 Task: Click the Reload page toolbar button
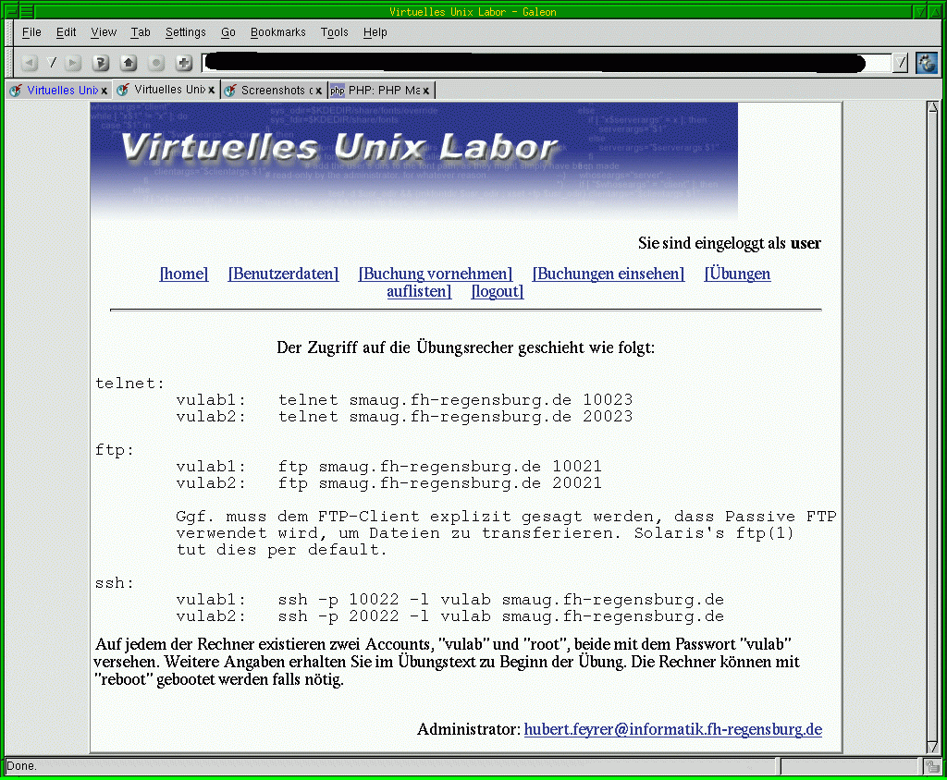(101, 63)
